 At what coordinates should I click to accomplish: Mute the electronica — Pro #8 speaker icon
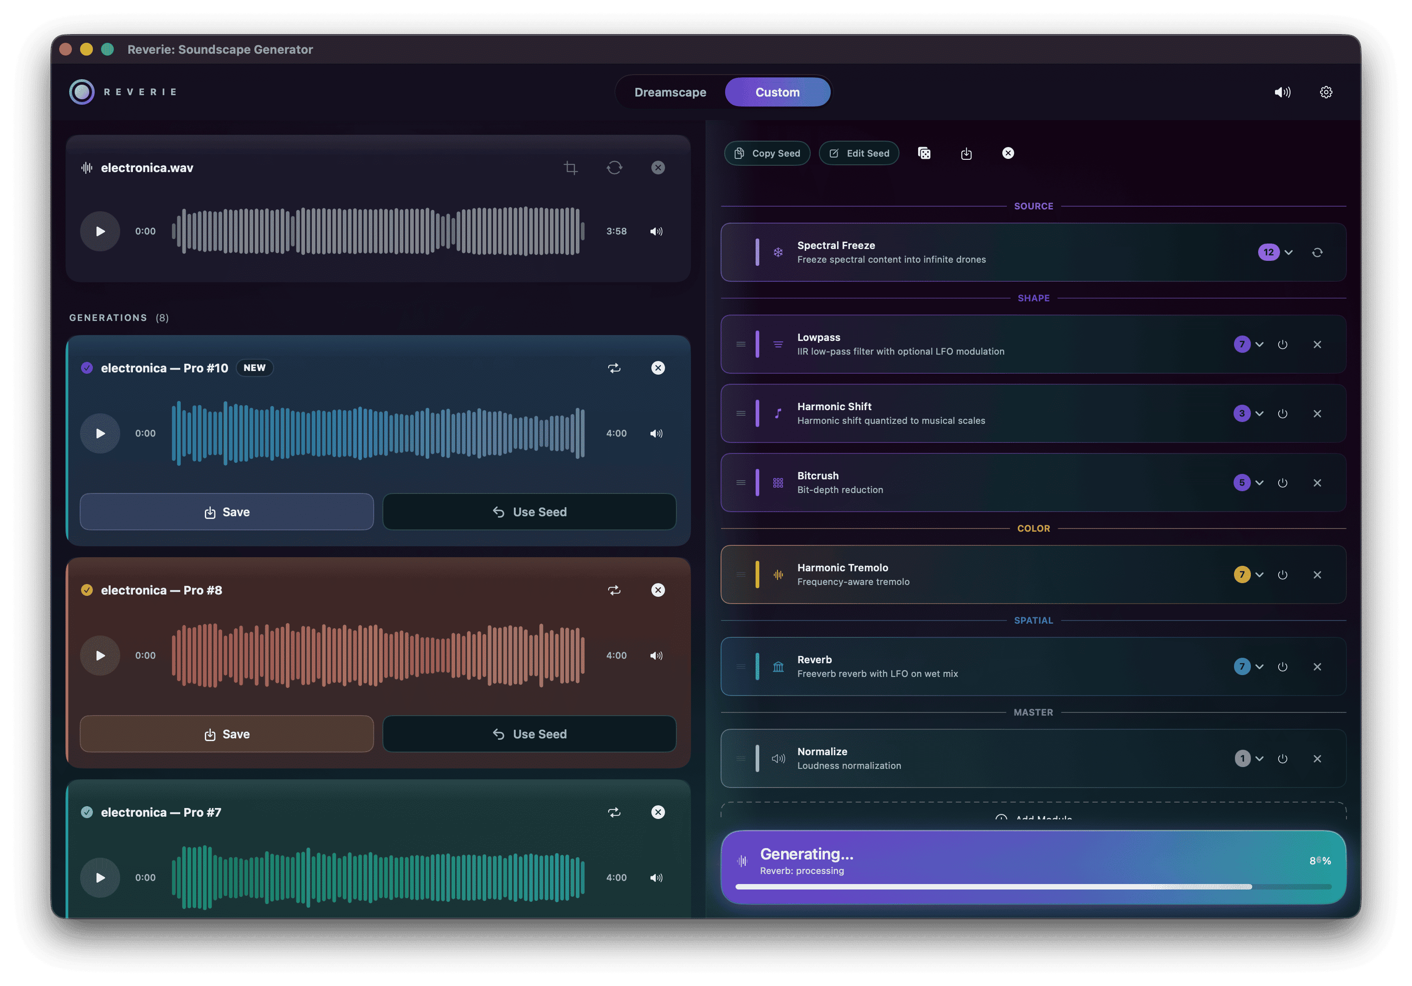(656, 655)
